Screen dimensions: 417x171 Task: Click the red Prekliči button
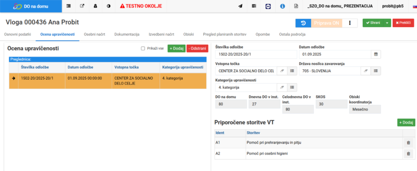pos(403,23)
